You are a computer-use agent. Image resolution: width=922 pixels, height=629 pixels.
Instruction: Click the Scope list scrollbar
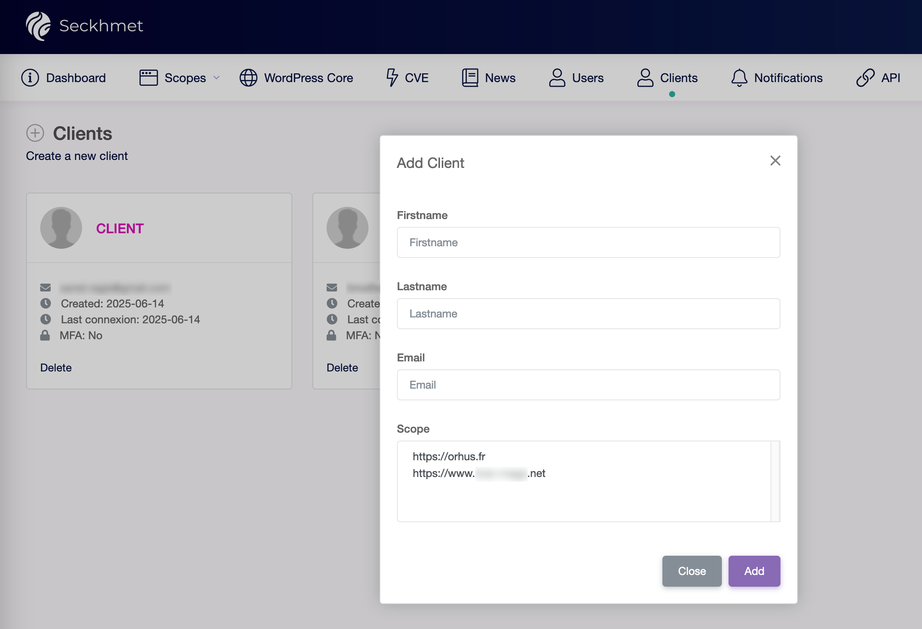pyautogui.click(x=775, y=481)
